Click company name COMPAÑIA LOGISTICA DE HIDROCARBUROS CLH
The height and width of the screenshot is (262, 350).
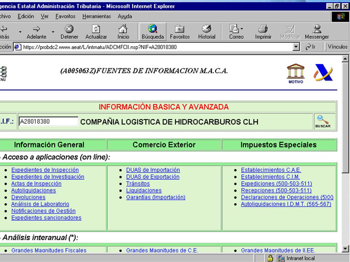[169, 122]
